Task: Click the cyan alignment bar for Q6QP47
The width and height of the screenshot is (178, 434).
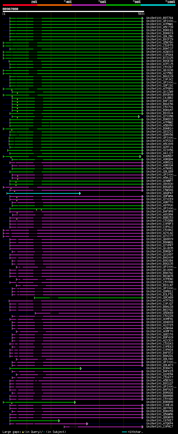Action: pyautogui.click(x=44, y=193)
